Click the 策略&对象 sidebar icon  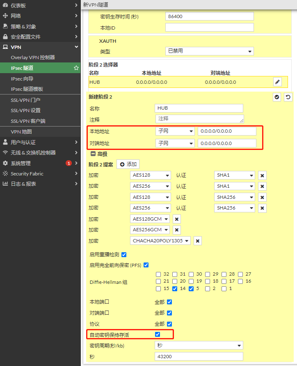5,26
